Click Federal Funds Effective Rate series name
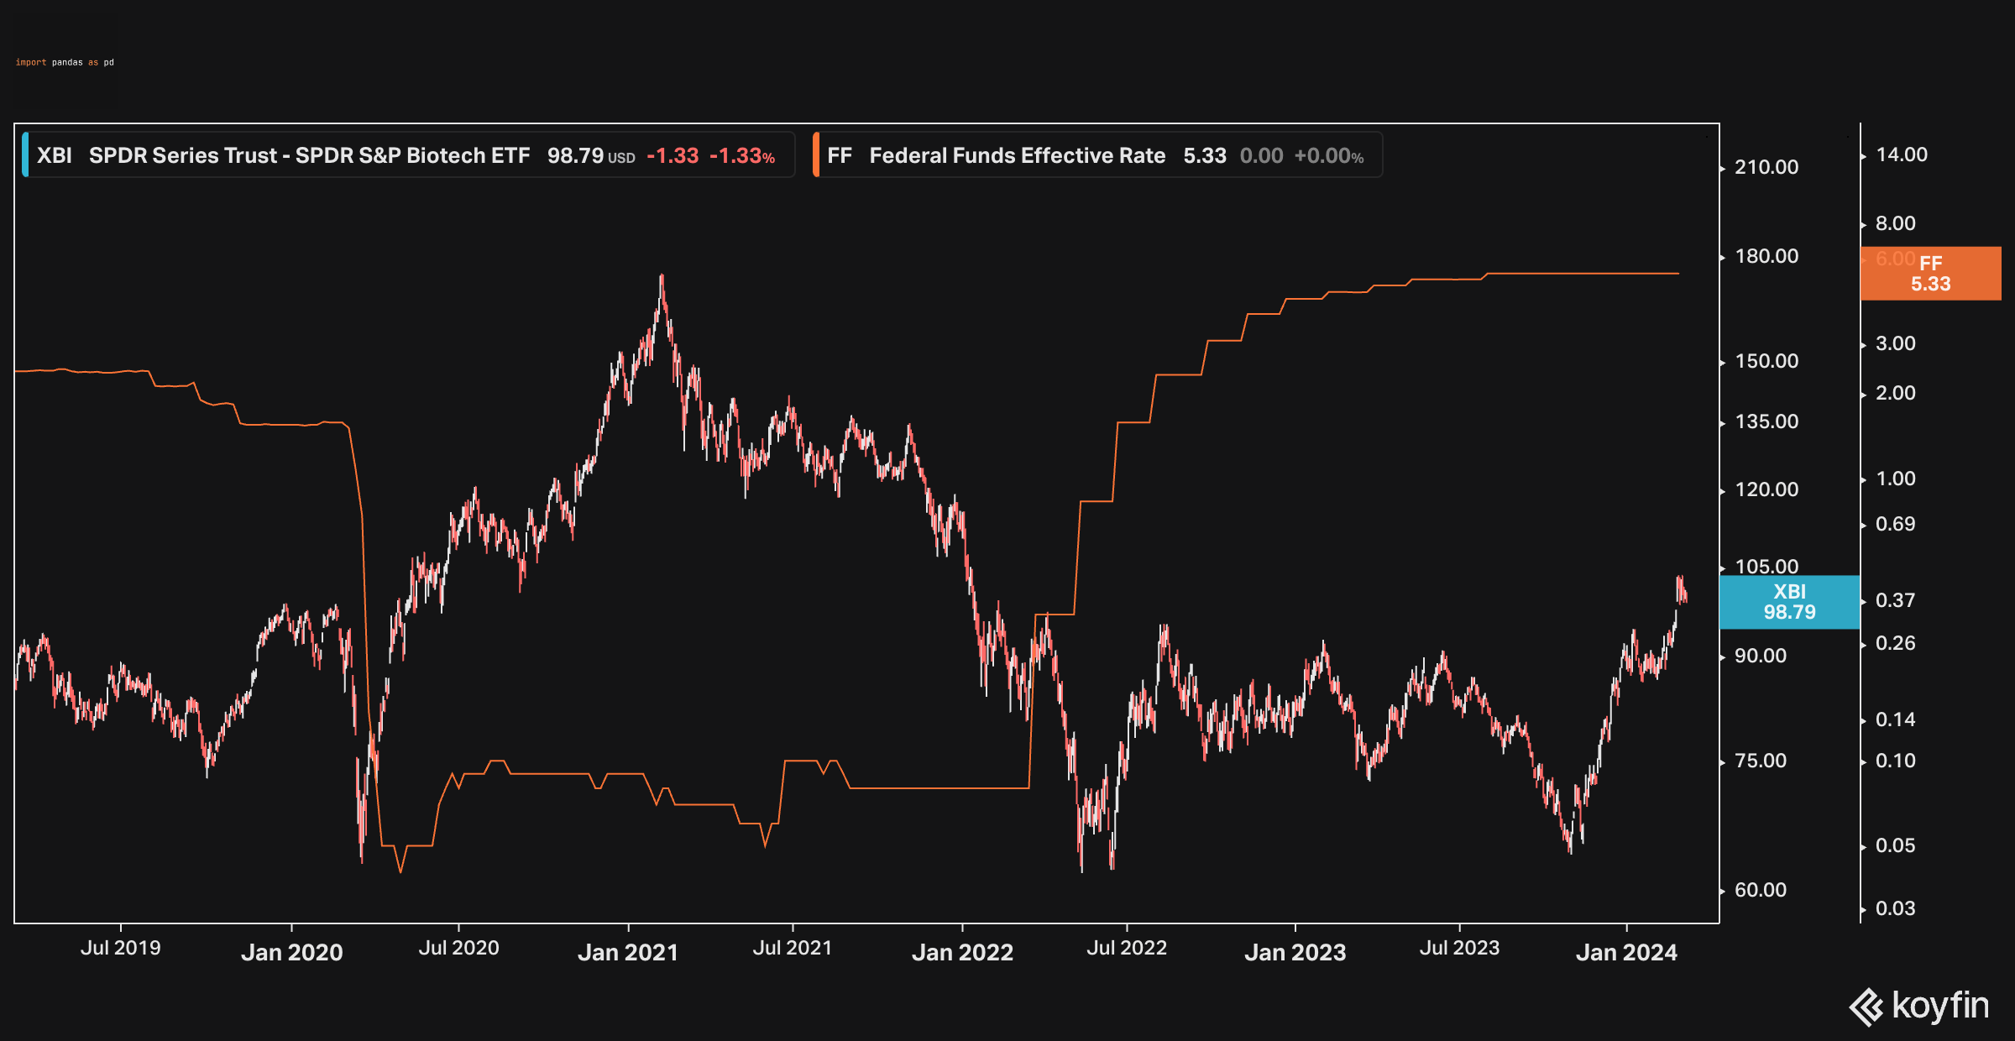2015x1041 pixels. [1017, 155]
